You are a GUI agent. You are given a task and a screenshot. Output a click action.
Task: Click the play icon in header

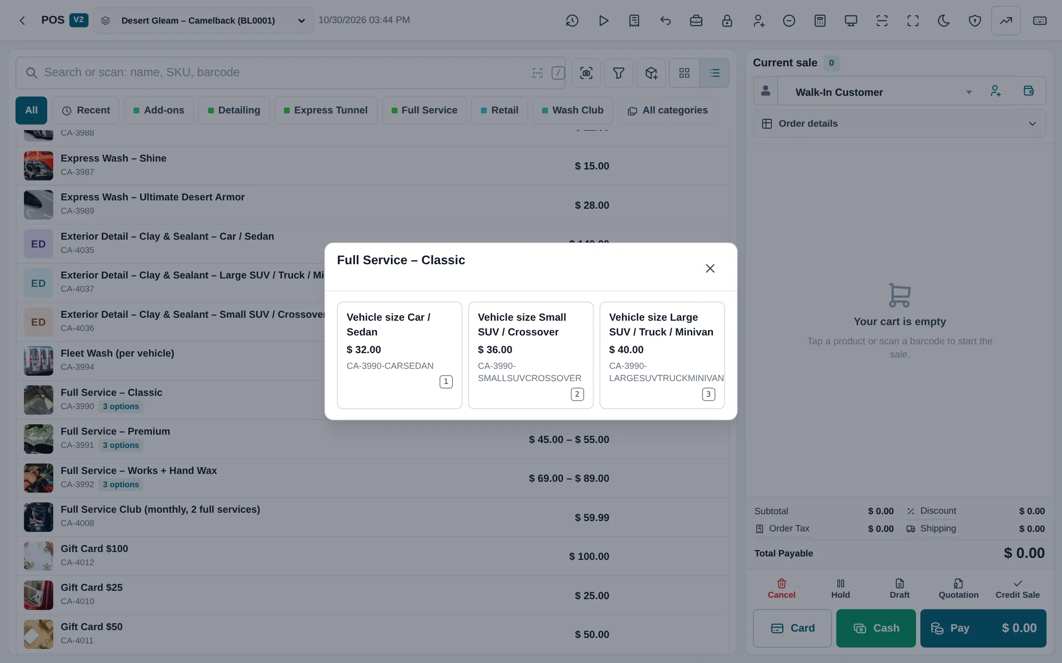[x=603, y=21]
